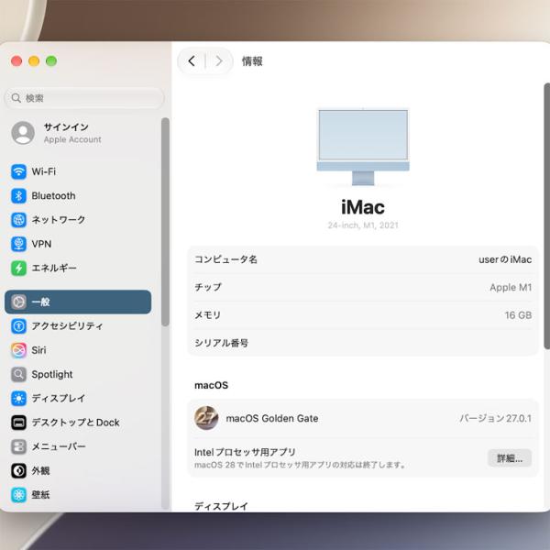The image size is (550, 550).
Task: Click the yellow minimize window button
Action: click(34, 61)
